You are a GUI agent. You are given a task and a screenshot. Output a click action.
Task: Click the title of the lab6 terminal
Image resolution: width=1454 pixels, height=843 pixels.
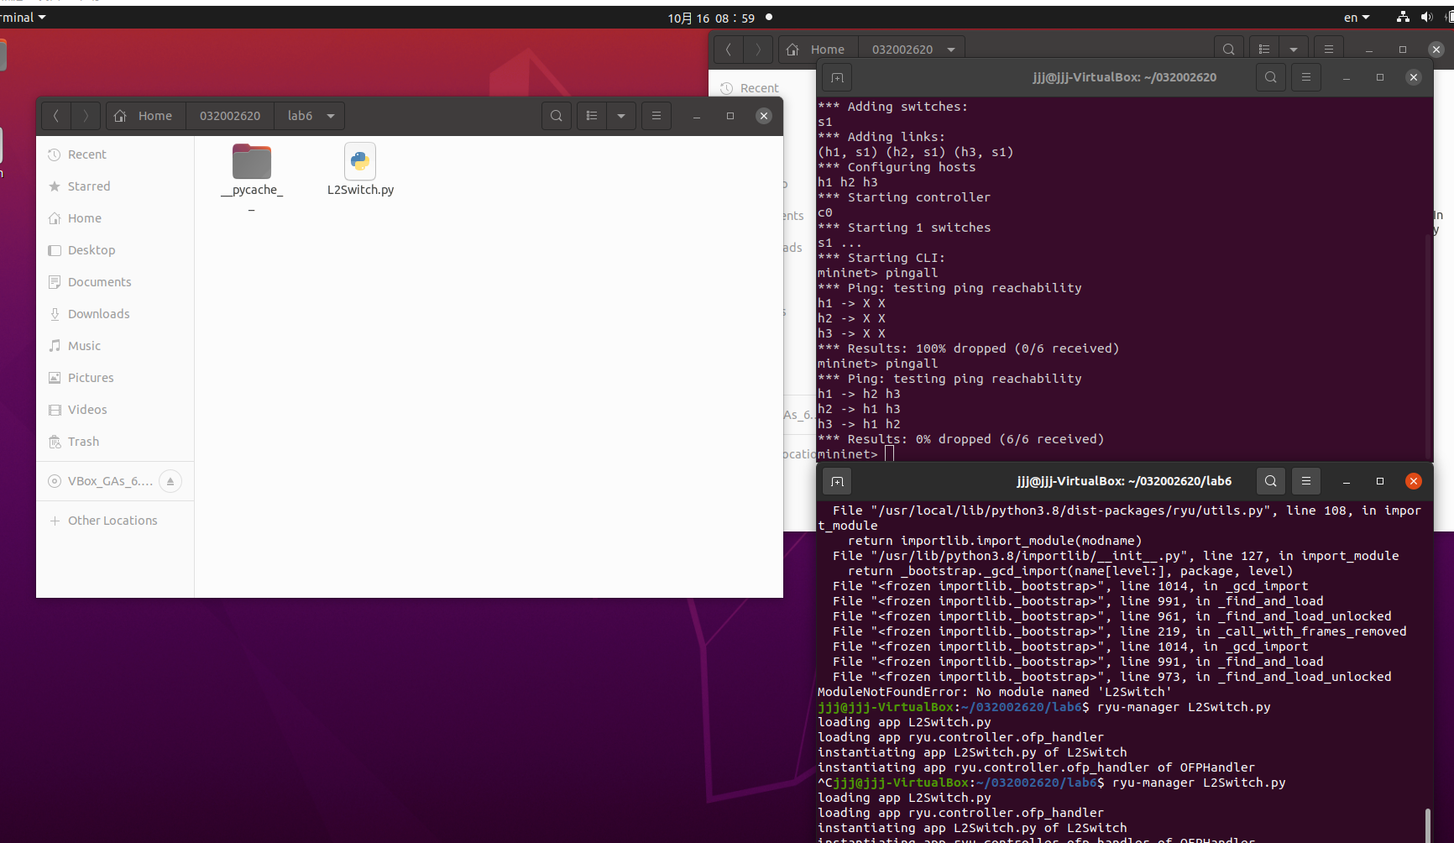(x=1124, y=481)
